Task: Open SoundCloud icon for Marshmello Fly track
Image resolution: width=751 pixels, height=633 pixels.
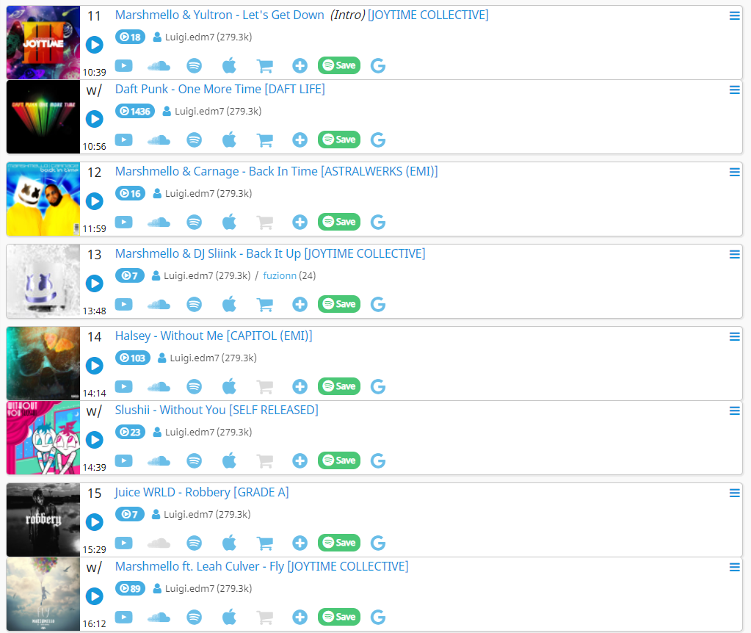Action: (159, 618)
